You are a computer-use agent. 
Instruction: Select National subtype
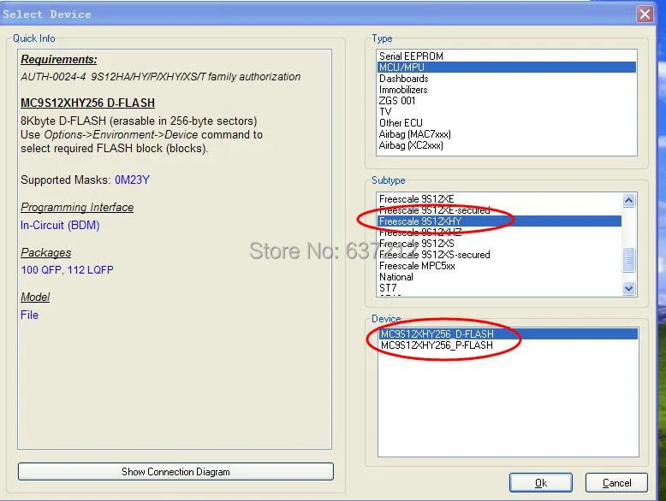[x=500, y=277]
